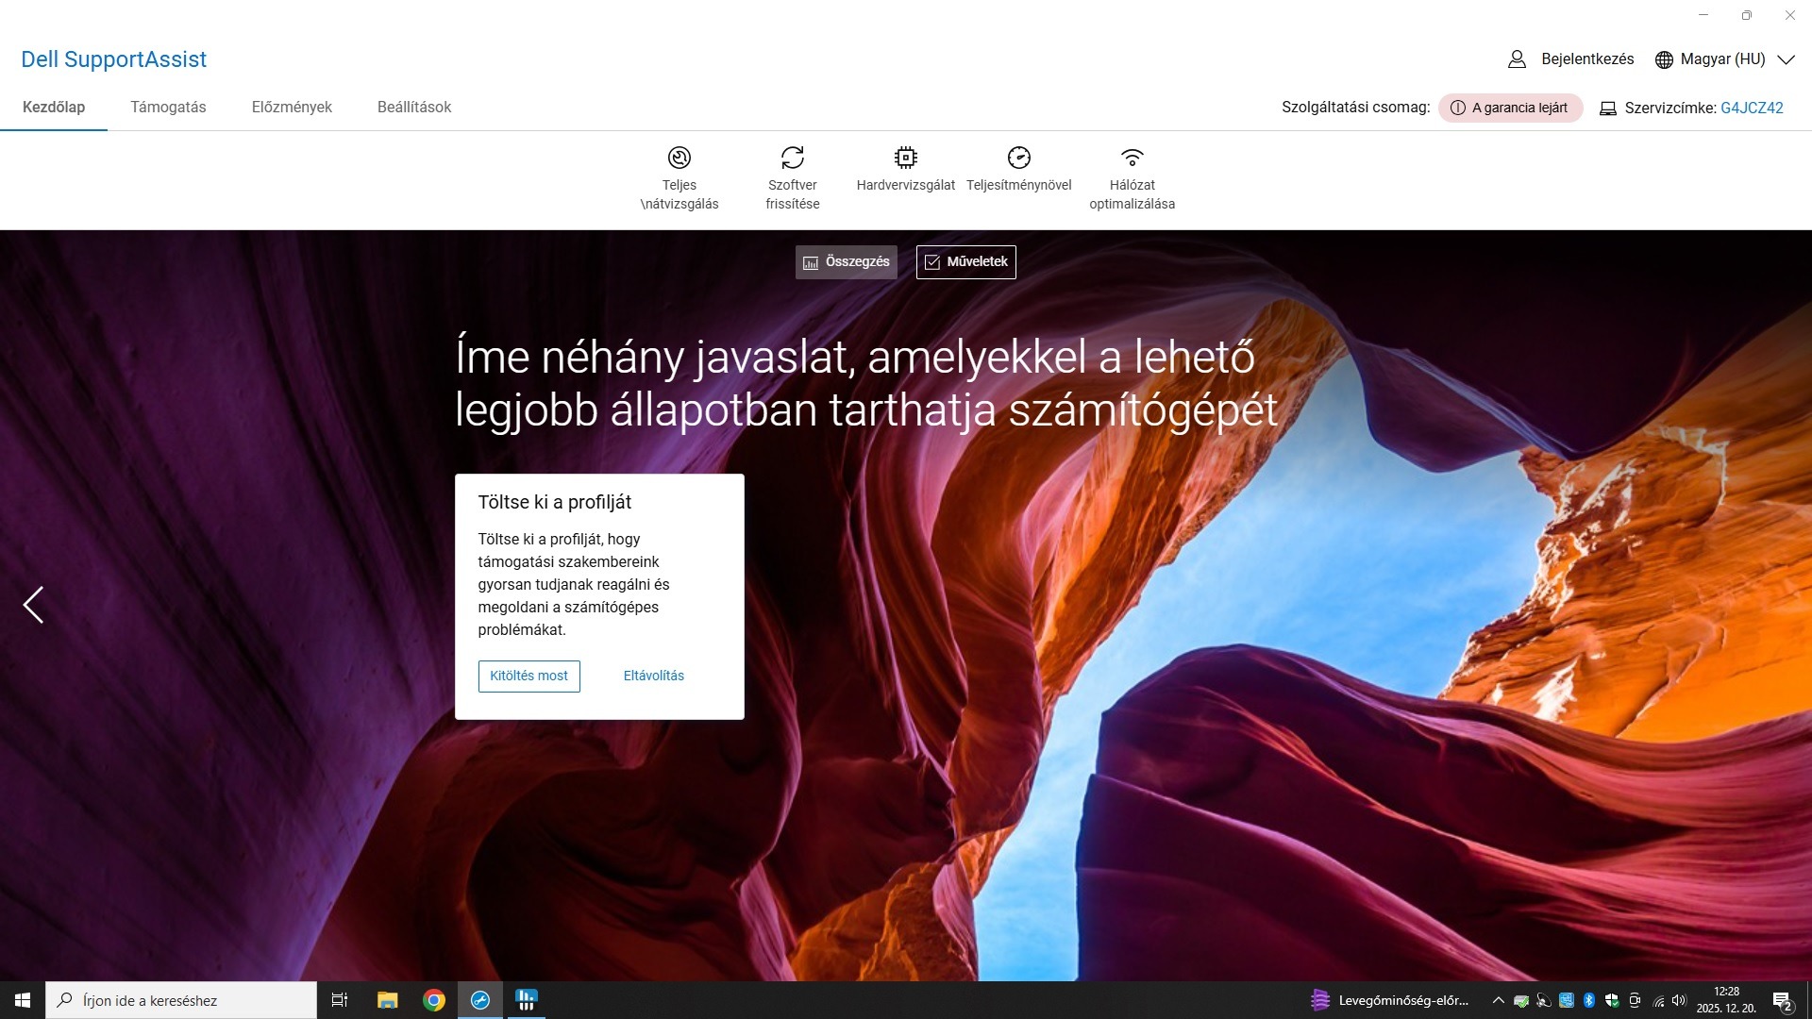Open the Beállítások tab
Image resolution: width=1812 pixels, height=1019 pixels.
pyautogui.click(x=414, y=108)
